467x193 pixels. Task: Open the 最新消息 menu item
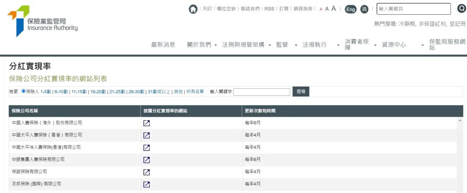click(x=163, y=45)
